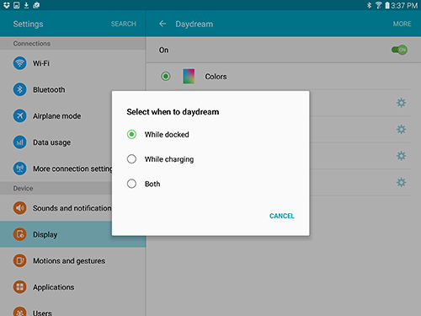Open the first settings gear below Colors
This screenshot has width=421, height=316.
click(x=401, y=103)
